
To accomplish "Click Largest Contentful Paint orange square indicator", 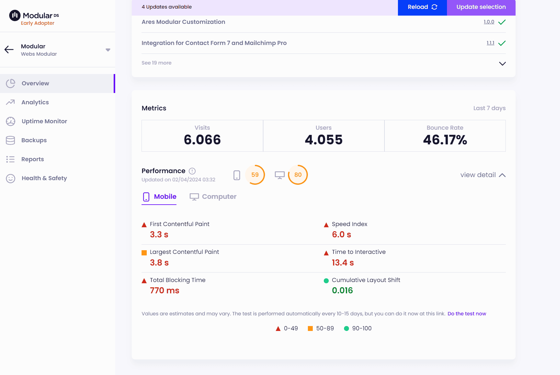I will pos(144,253).
